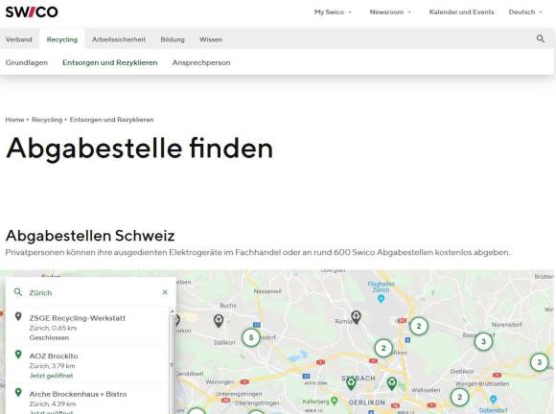
Task: Select the Arbeitssicherheit tab
Action: (x=119, y=39)
